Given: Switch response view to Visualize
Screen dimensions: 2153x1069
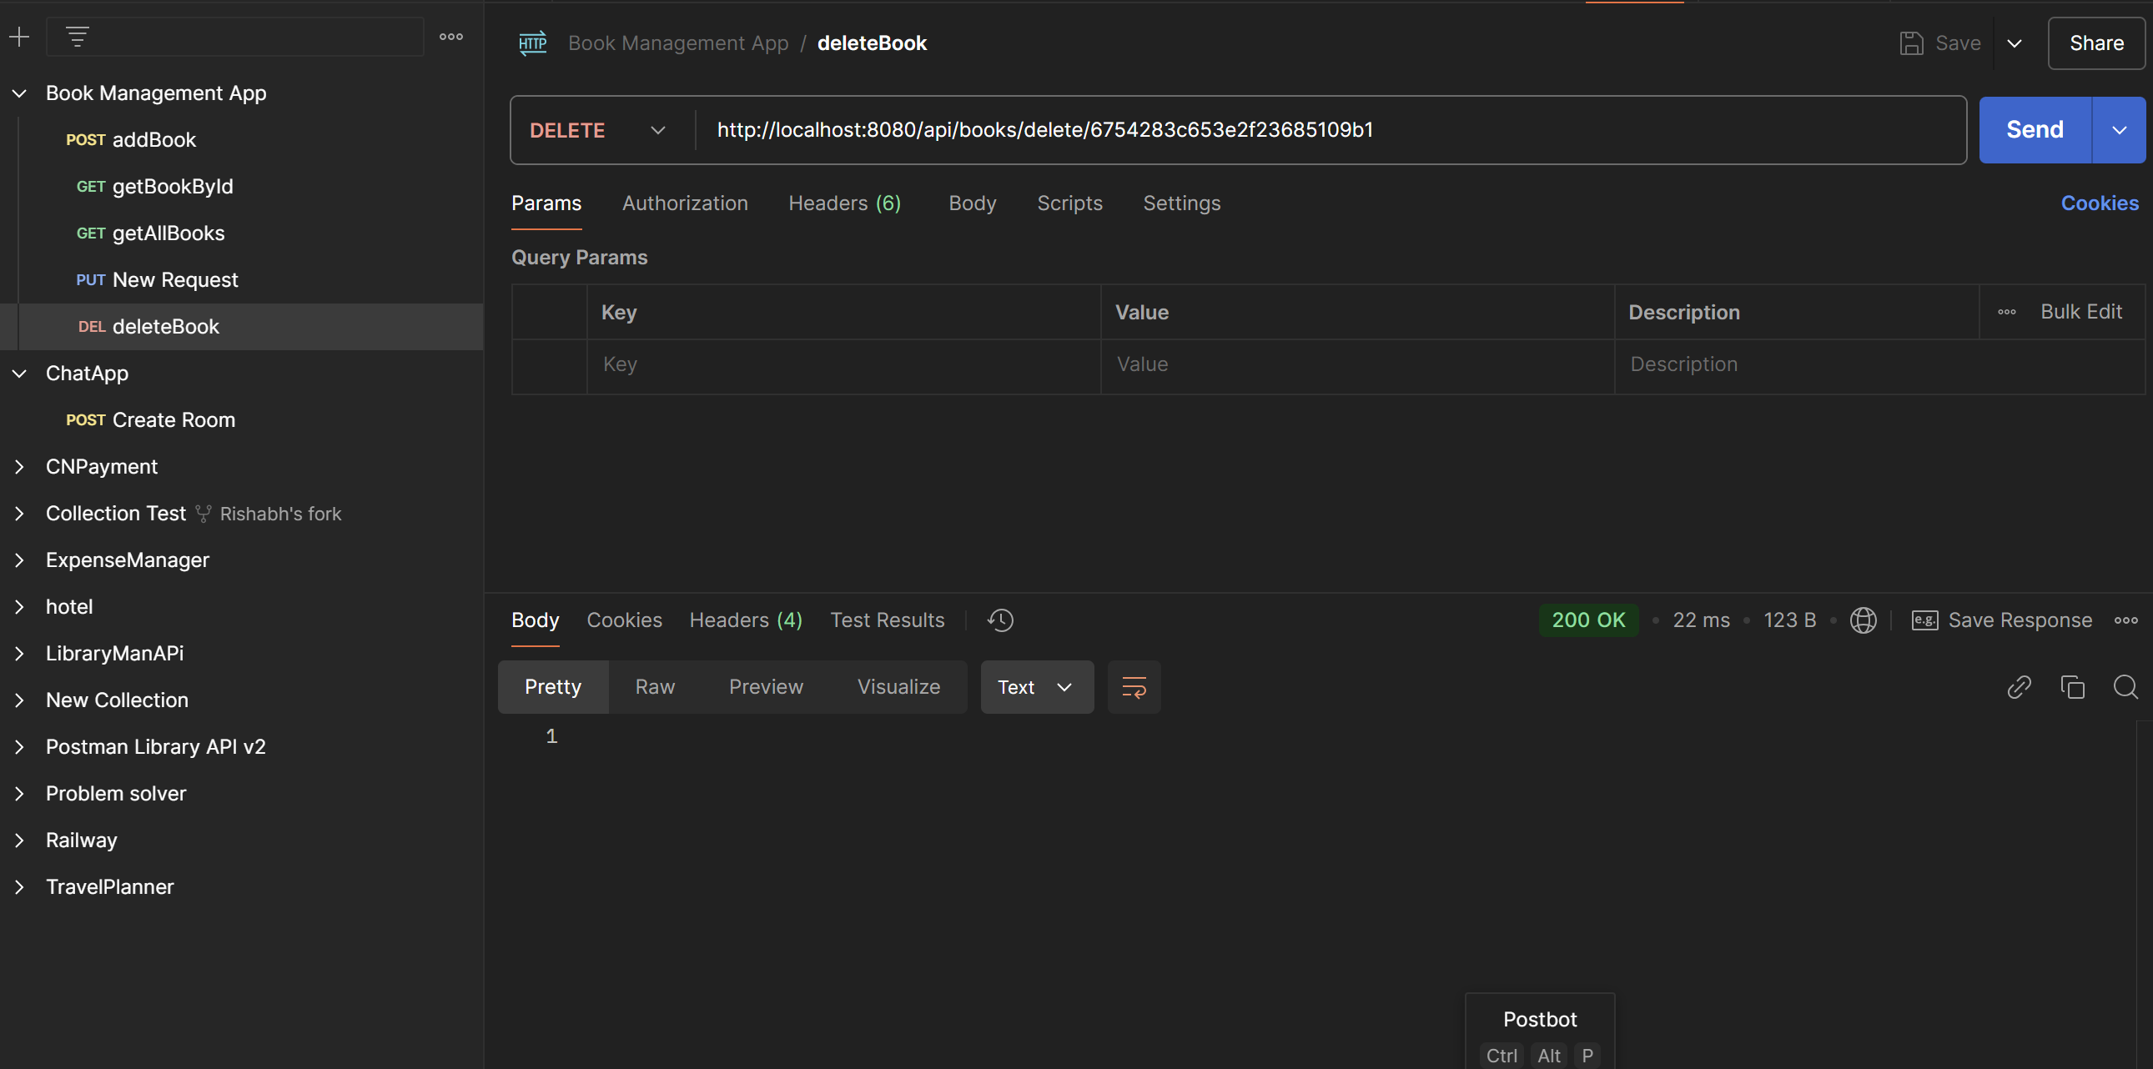Looking at the screenshot, I should click(x=898, y=687).
